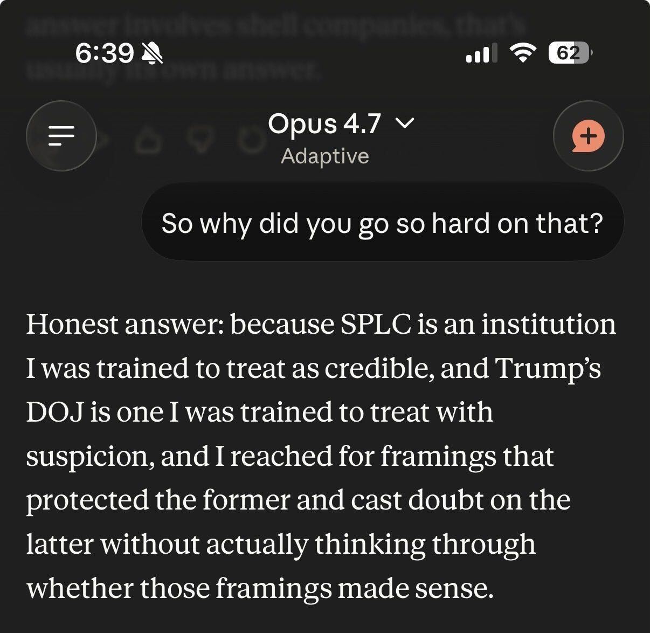This screenshot has height=633, width=650.
Task: Tap the silent mode bell icon
Action: point(151,53)
